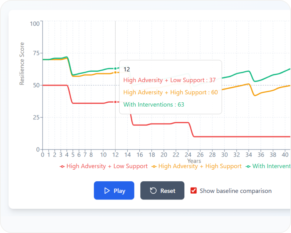This screenshot has width=291, height=233.
Task: Click the Years axis label
Action: [x=194, y=161]
